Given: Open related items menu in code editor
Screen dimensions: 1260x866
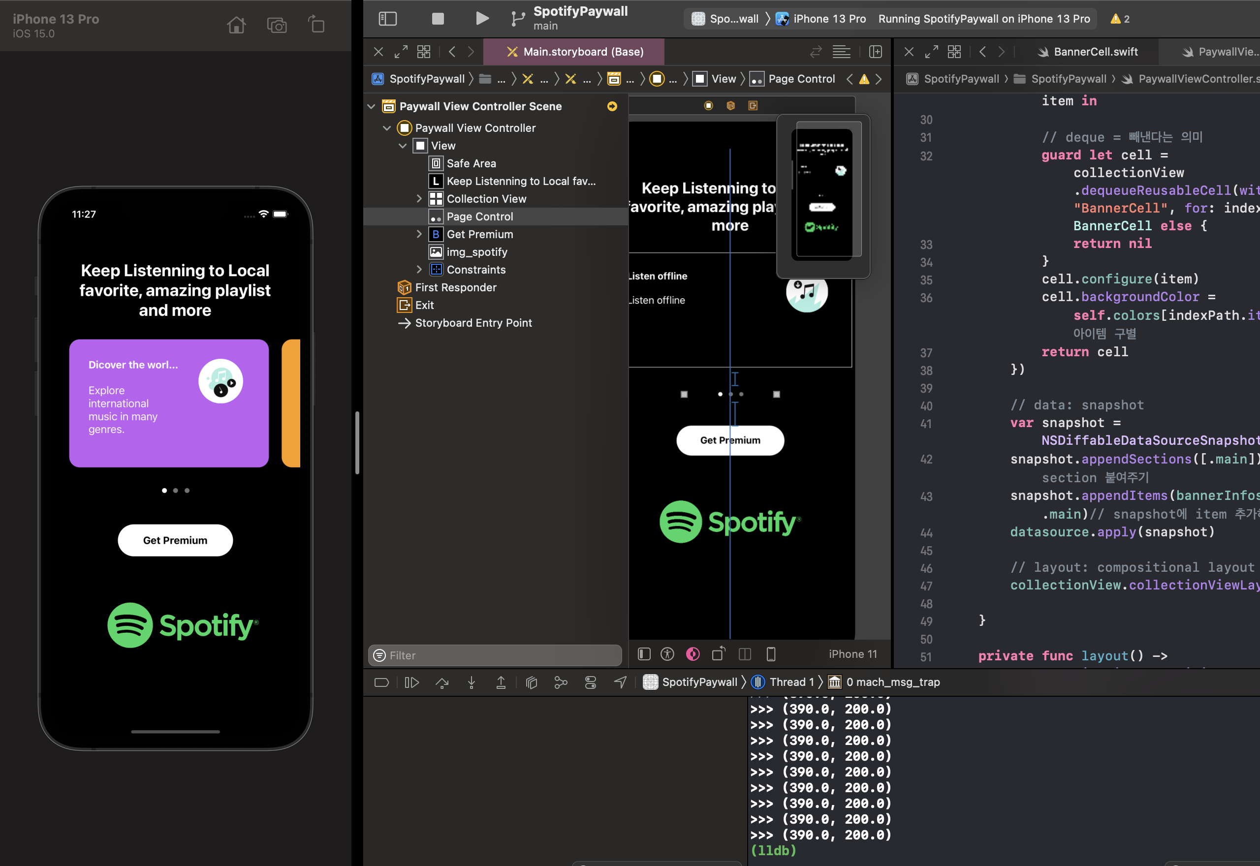Looking at the screenshot, I should (x=954, y=52).
